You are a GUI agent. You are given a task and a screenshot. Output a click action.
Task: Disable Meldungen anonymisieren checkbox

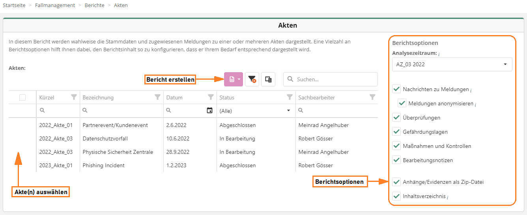tap(402, 103)
